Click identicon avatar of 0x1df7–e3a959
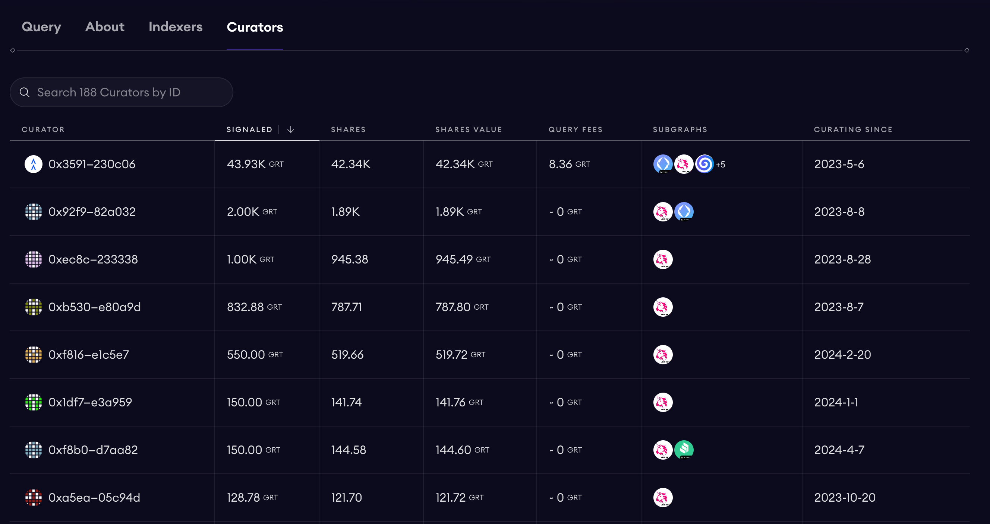This screenshot has width=990, height=524. (34, 402)
